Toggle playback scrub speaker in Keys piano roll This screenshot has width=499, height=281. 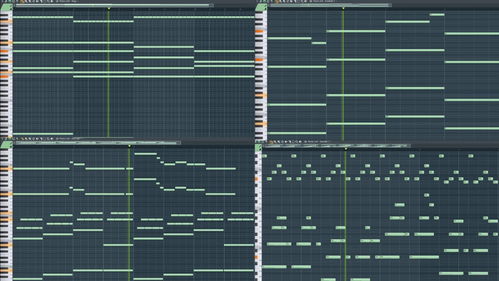(x=52, y=1)
